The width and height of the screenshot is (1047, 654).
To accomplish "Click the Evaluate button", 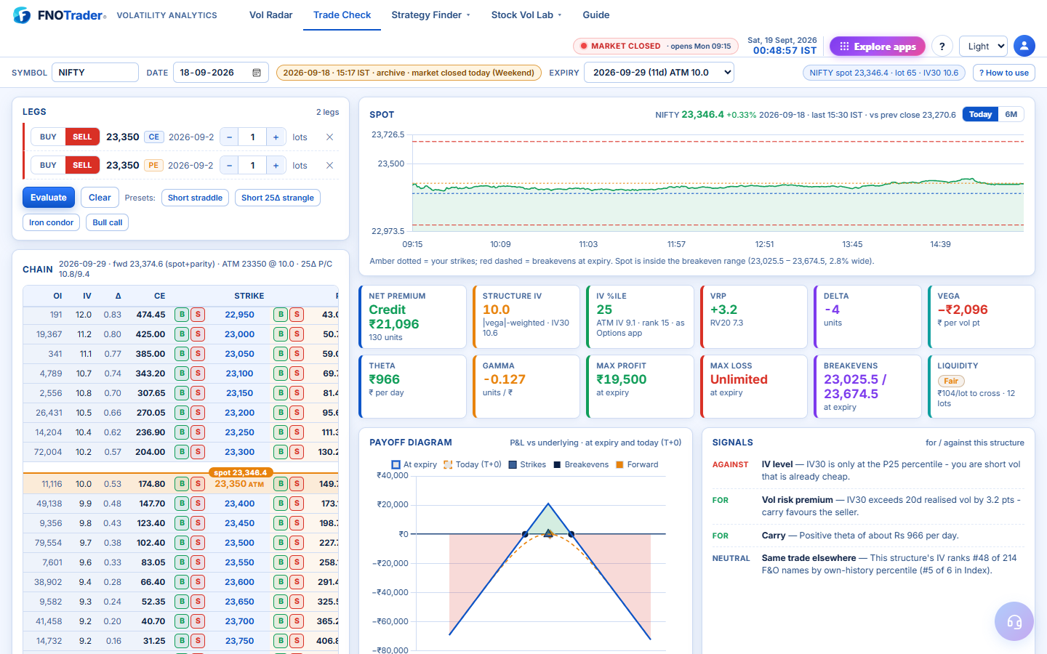I will pyautogui.click(x=49, y=198).
